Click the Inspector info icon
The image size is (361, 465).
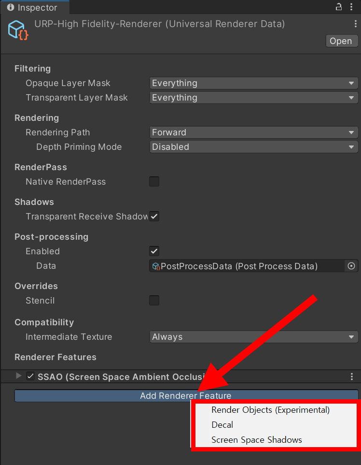(x=11, y=7)
